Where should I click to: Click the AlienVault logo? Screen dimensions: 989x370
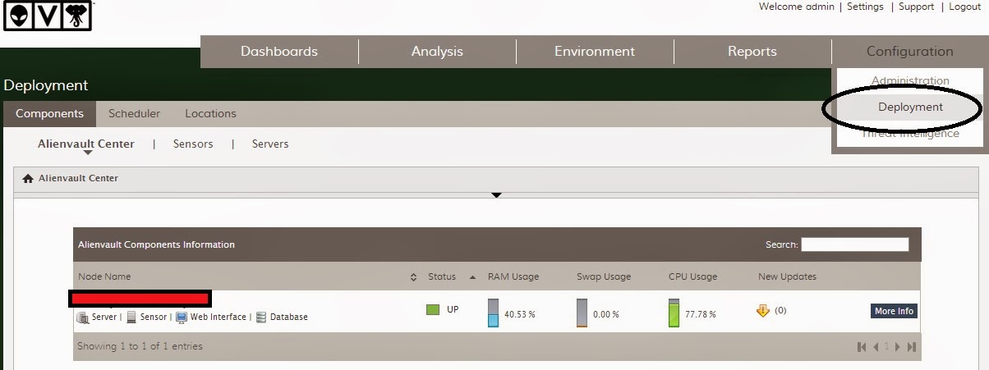pos(48,16)
